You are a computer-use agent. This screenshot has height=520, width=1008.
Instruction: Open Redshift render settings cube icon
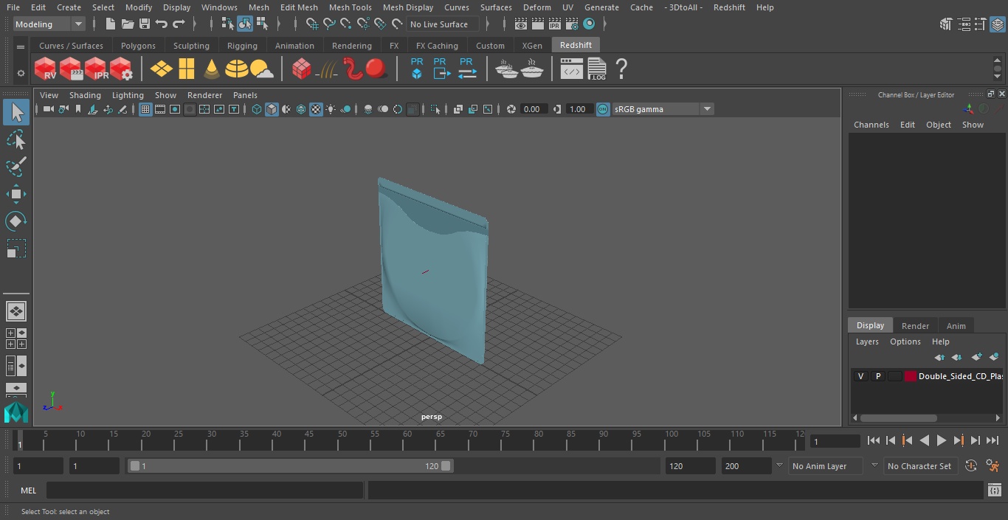pyautogui.click(x=121, y=69)
